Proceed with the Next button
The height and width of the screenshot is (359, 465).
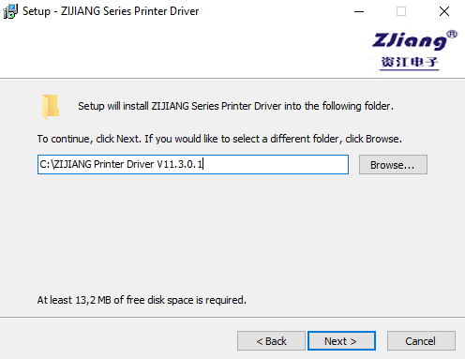[x=341, y=341]
